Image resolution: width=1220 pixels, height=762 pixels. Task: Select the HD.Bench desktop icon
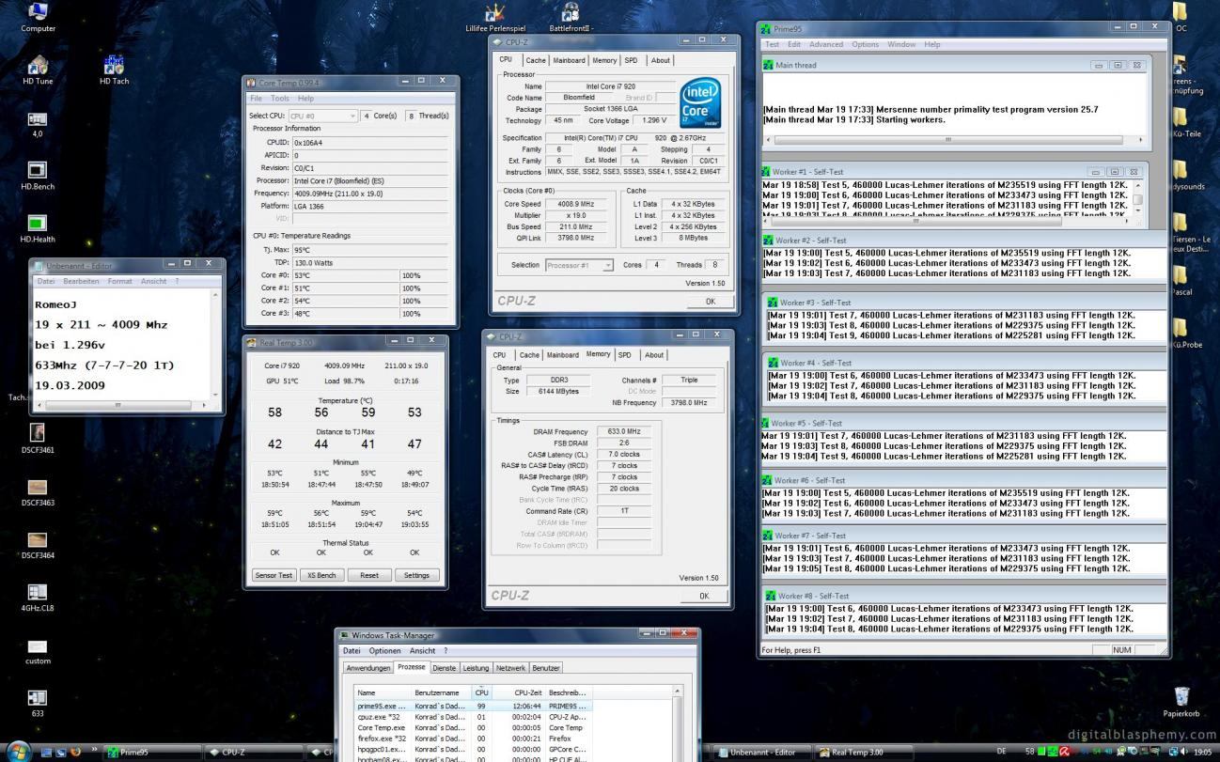click(38, 176)
